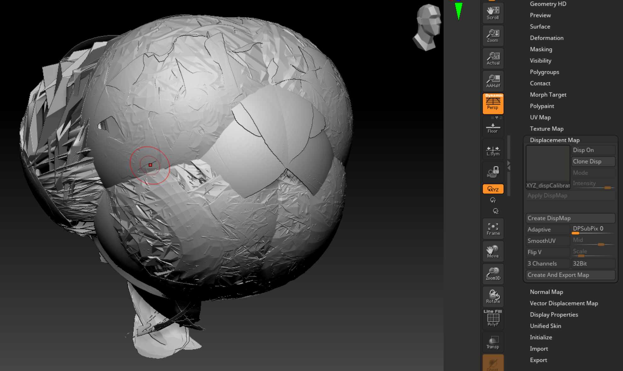
Task: Activate the Zoom document icon
Action: 493,36
